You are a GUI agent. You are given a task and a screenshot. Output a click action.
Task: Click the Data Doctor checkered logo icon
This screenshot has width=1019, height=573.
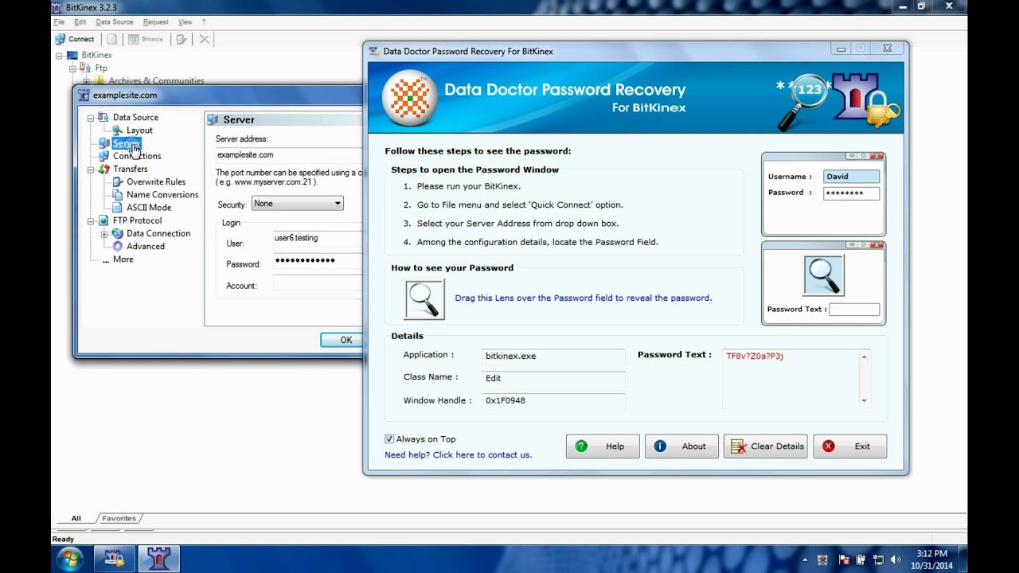(411, 99)
